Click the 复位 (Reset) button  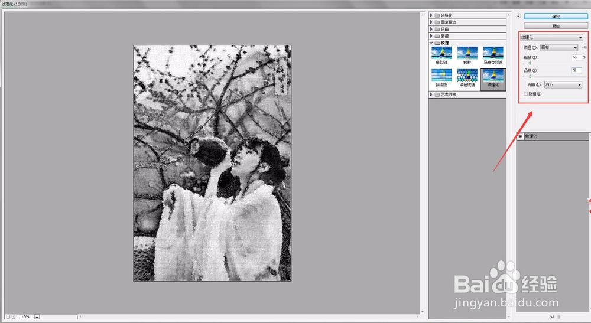tap(556, 25)
